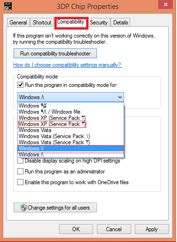This screenshot has height=242, width=177.
Task: Select Windows XP (Service Pack 3) option
Action: pyautogui.click(x=52, y=124)
